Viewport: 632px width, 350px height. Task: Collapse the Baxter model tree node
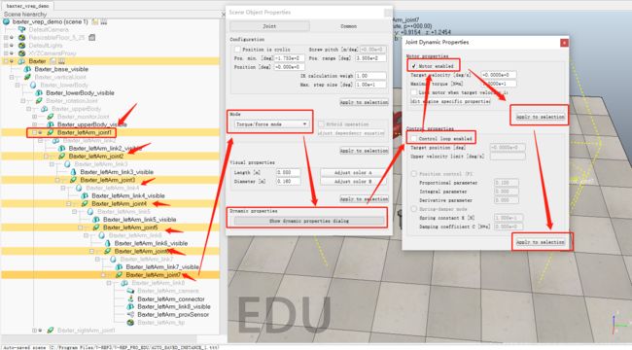[x=6, y=61]
